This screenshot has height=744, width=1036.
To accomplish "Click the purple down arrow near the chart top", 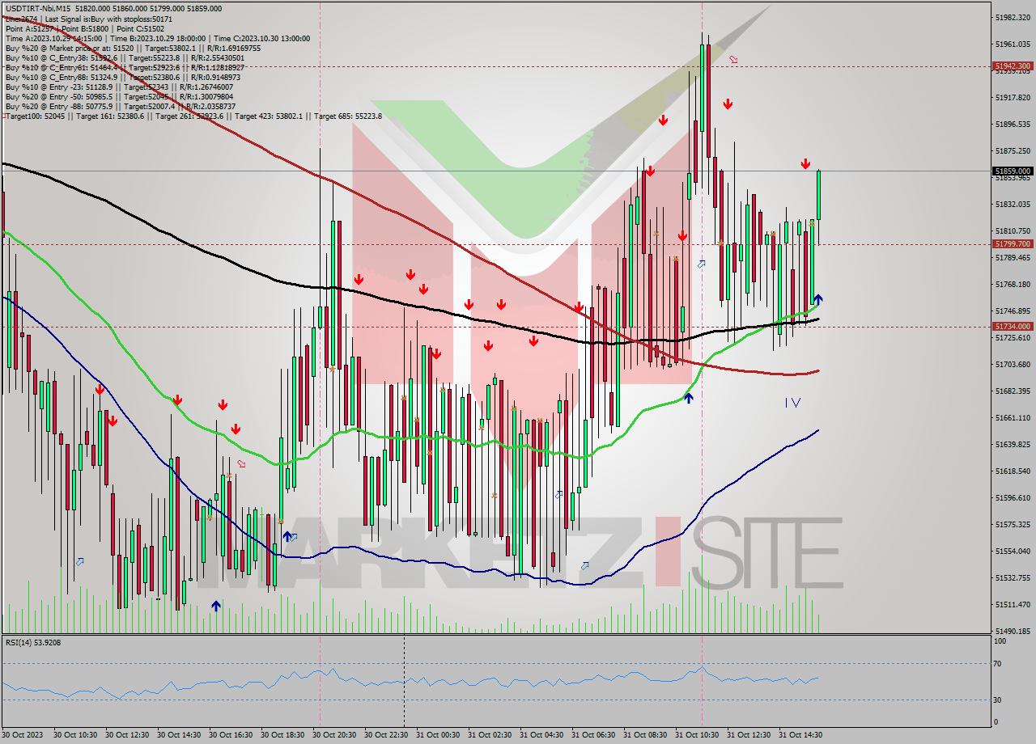I will click(x=734, y=59).
